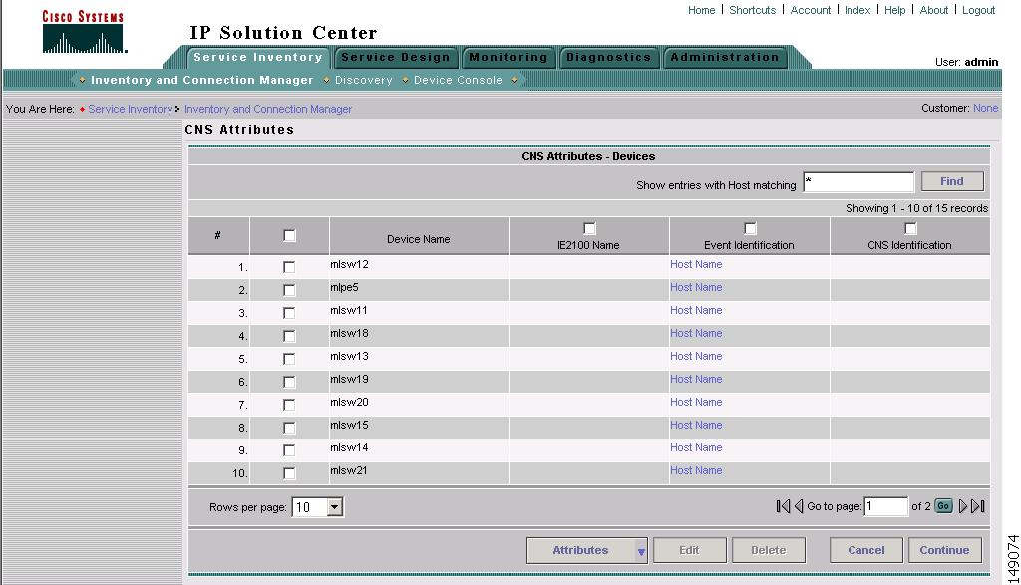
Task: Click Host Name link for mlsw14
Action: tap(696, 447)
